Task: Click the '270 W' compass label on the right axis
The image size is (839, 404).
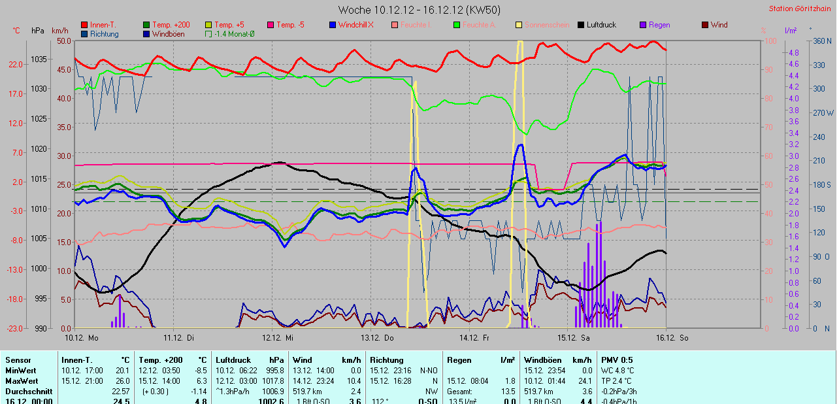Action: 824,112
